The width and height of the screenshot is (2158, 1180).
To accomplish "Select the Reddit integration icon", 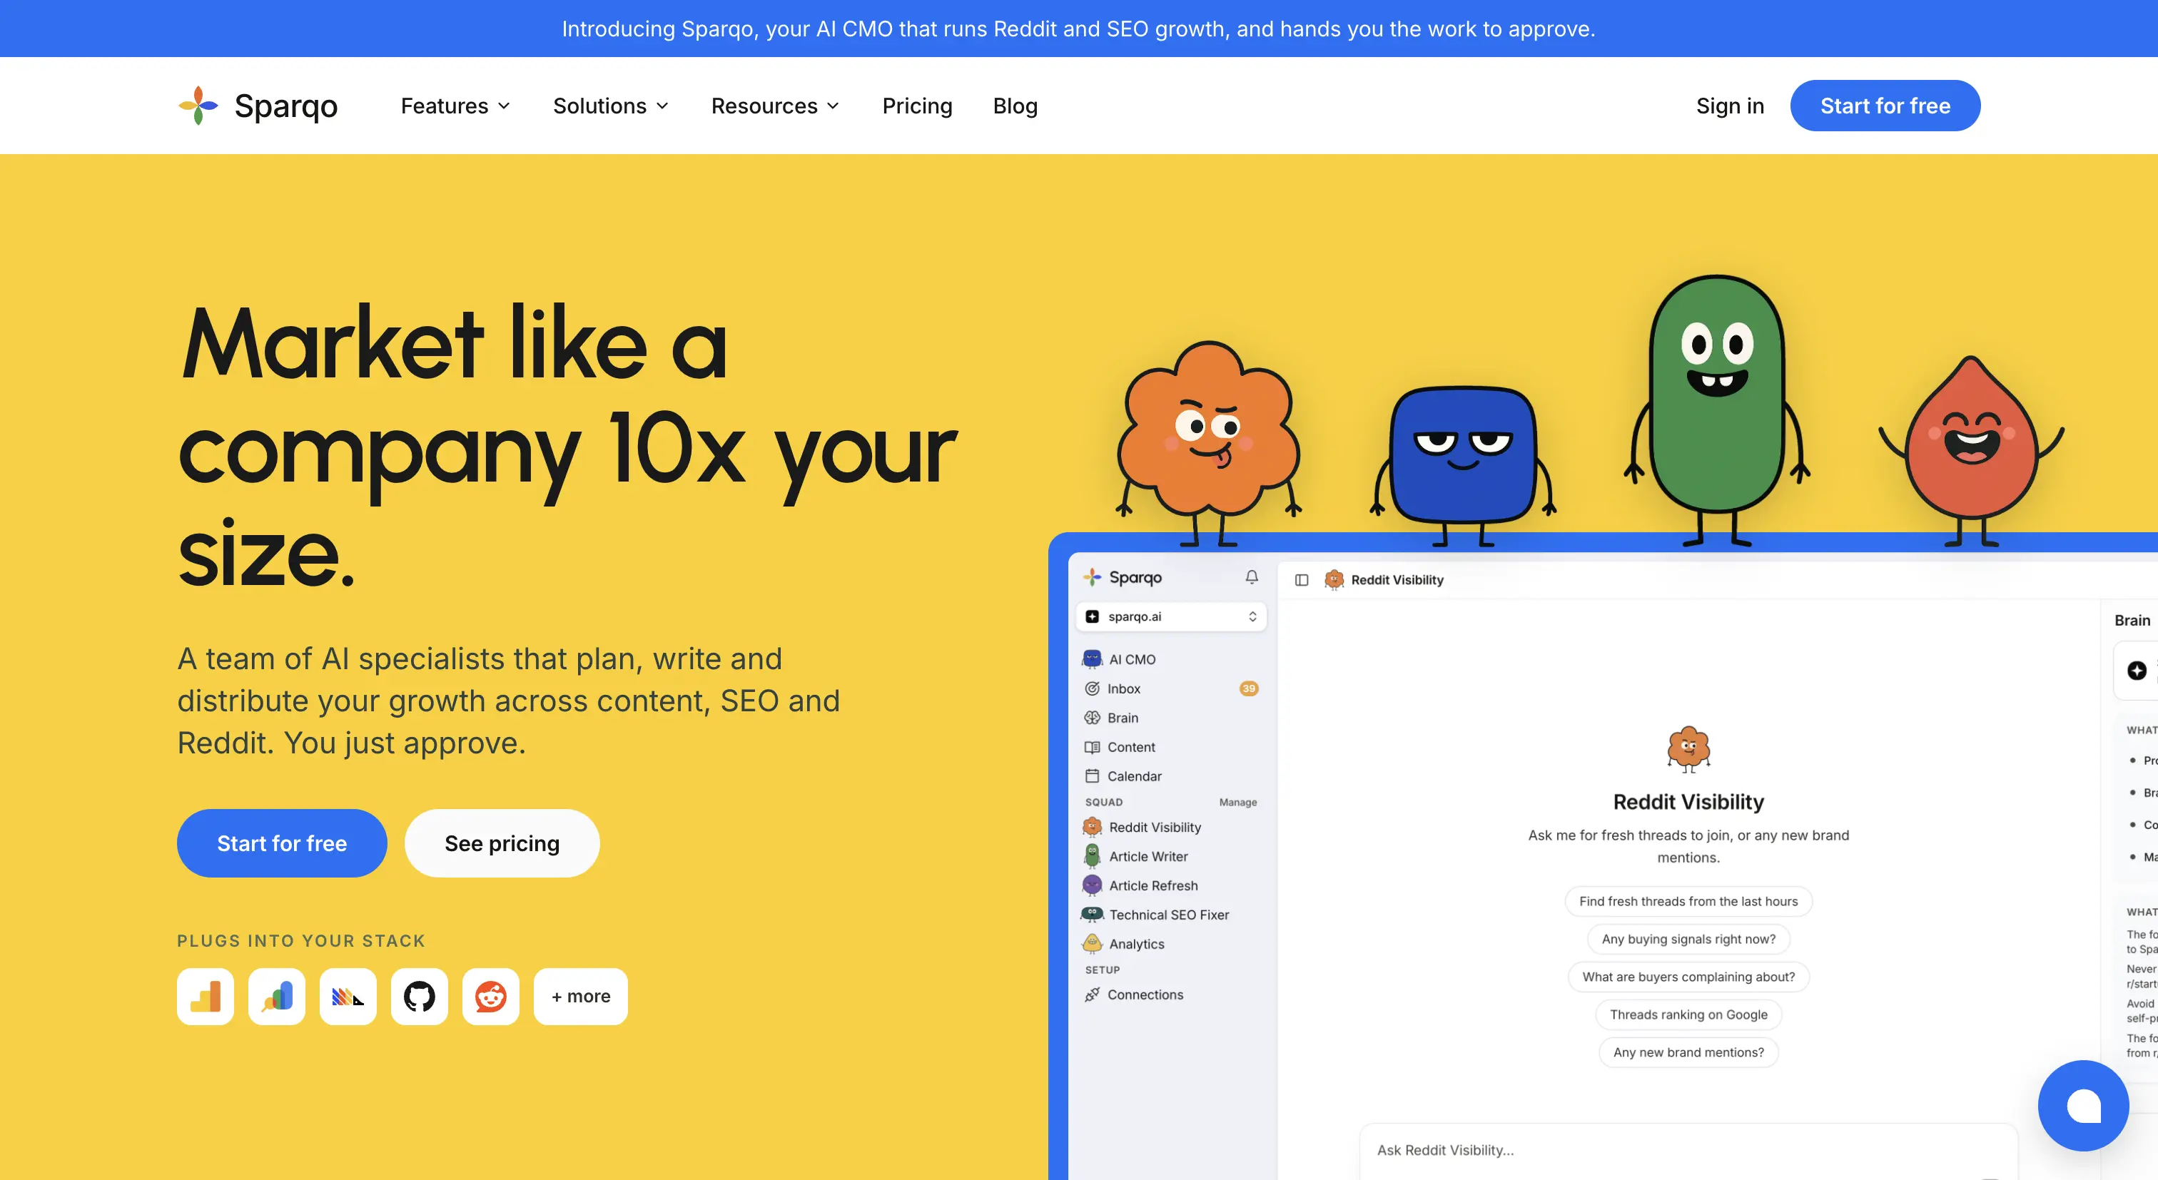I will [491, 997].
